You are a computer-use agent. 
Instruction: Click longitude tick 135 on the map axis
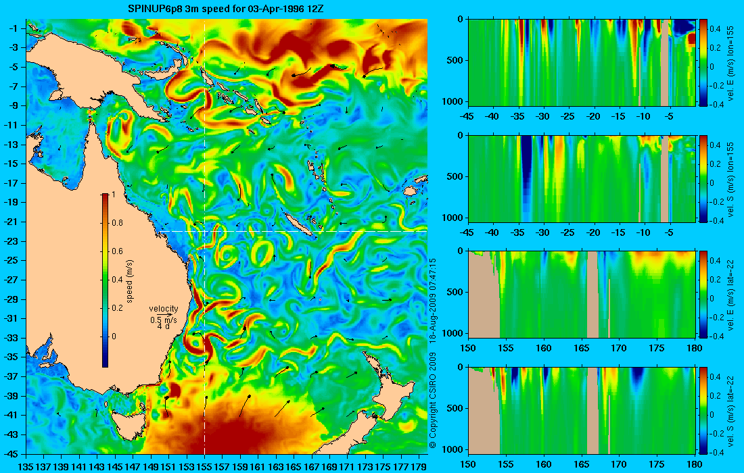point(26,467)
